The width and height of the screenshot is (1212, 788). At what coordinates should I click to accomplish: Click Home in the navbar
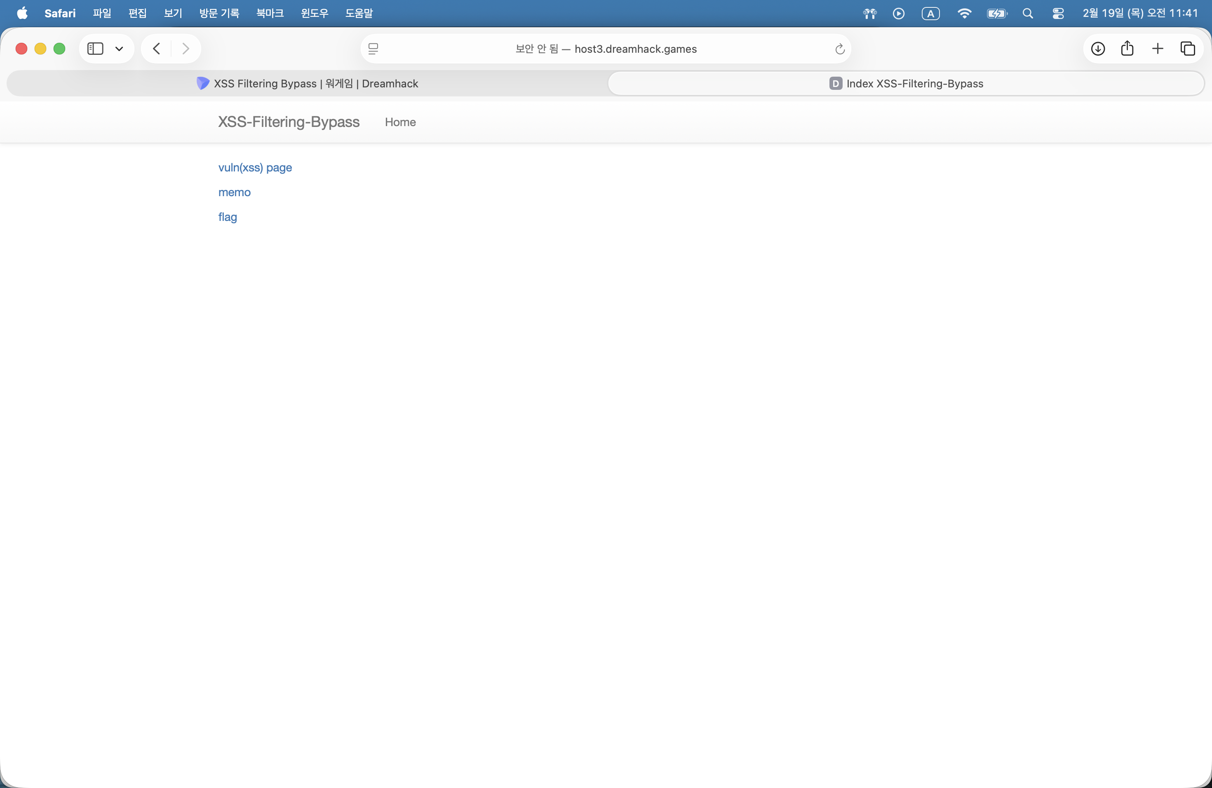point(400,122)
